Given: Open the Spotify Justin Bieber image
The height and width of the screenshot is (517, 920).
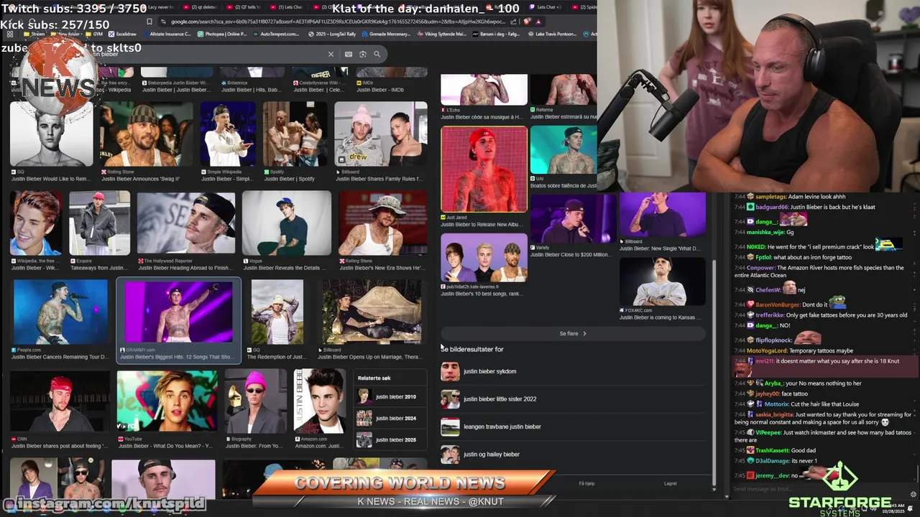Looking at the screenshot, I should [x=295, y=134].
